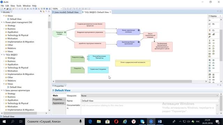Select Technology & Physical under *SQL ВИДЕО
223x125 pixels.
(x=18, y=68)
